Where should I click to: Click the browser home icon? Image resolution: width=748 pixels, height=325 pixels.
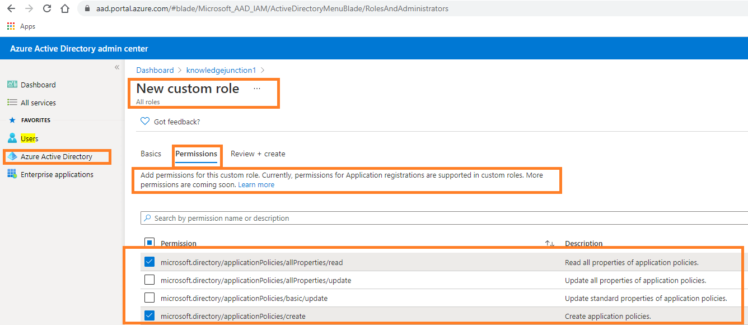(x=64, y=8)
